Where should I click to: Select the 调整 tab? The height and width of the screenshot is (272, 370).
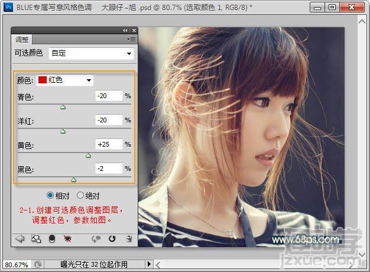point(22,40)
